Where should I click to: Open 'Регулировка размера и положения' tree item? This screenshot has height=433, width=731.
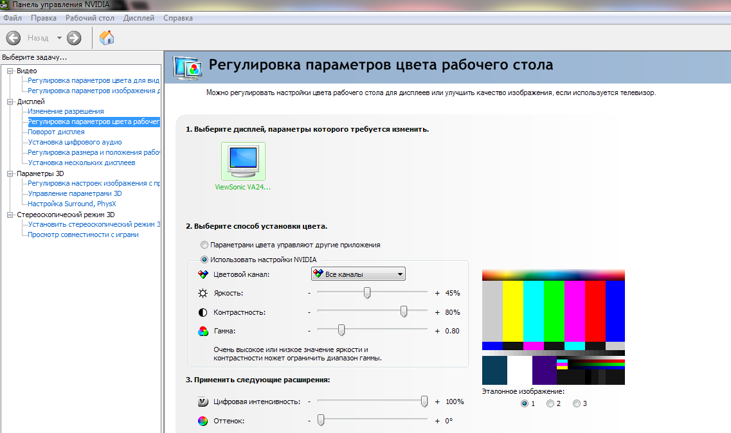93,152
